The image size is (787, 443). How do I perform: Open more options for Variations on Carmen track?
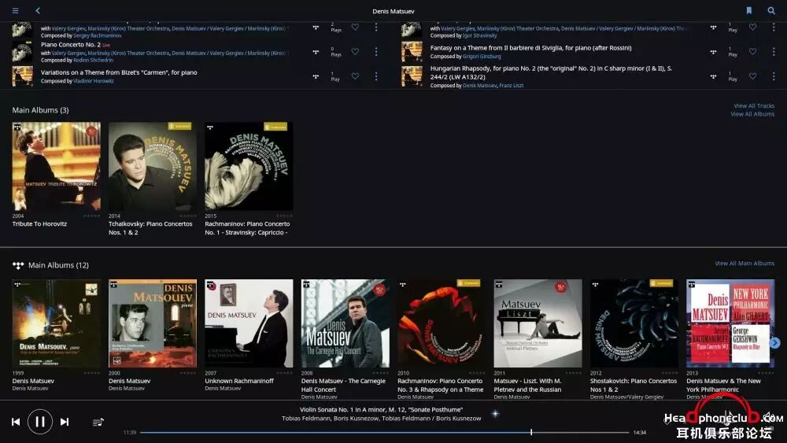click(376, 76)
